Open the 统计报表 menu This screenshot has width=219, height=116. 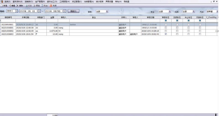[100, 2]
